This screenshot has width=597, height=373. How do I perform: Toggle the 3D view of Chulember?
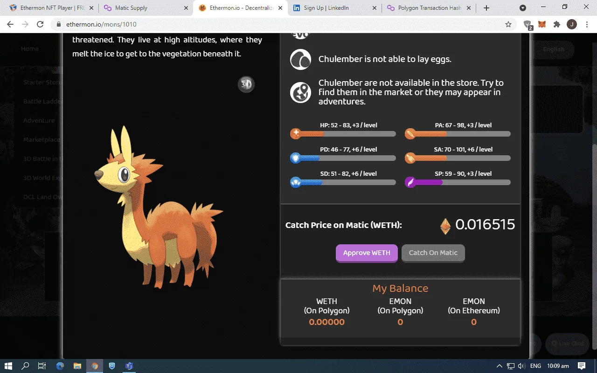(x=246, y=84)
